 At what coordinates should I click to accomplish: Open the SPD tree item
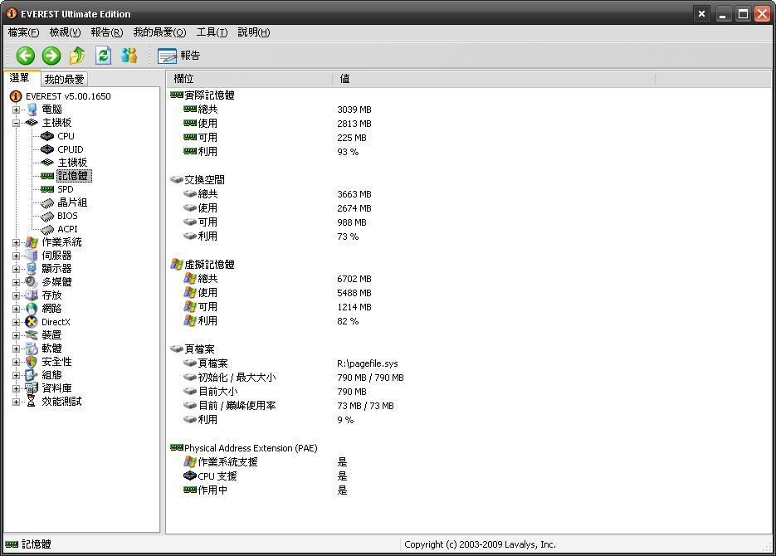(65, 189)
